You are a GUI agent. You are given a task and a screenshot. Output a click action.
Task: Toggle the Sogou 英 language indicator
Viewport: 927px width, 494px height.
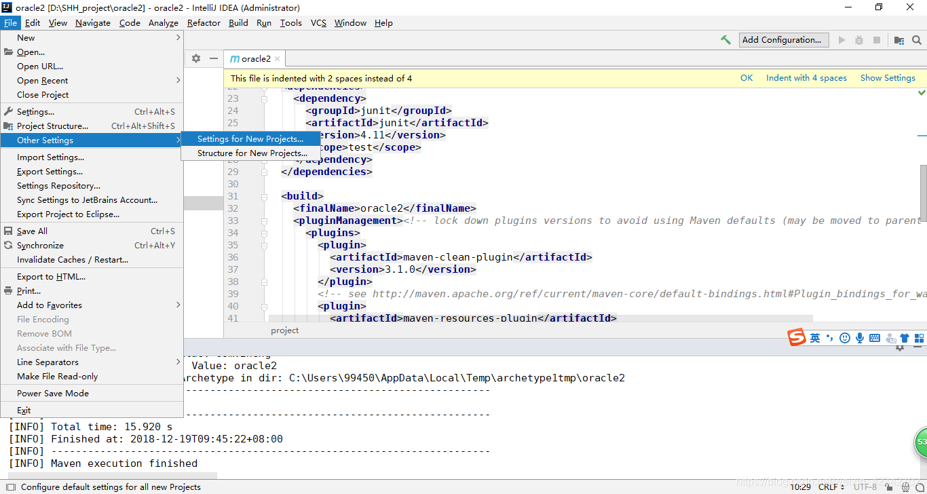coord(815,338)
